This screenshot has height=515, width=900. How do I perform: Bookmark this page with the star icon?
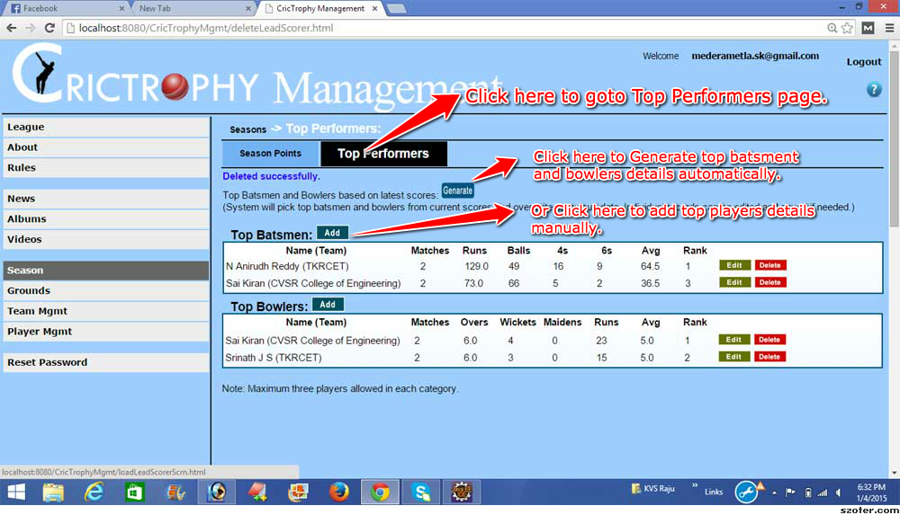(847, 28)
